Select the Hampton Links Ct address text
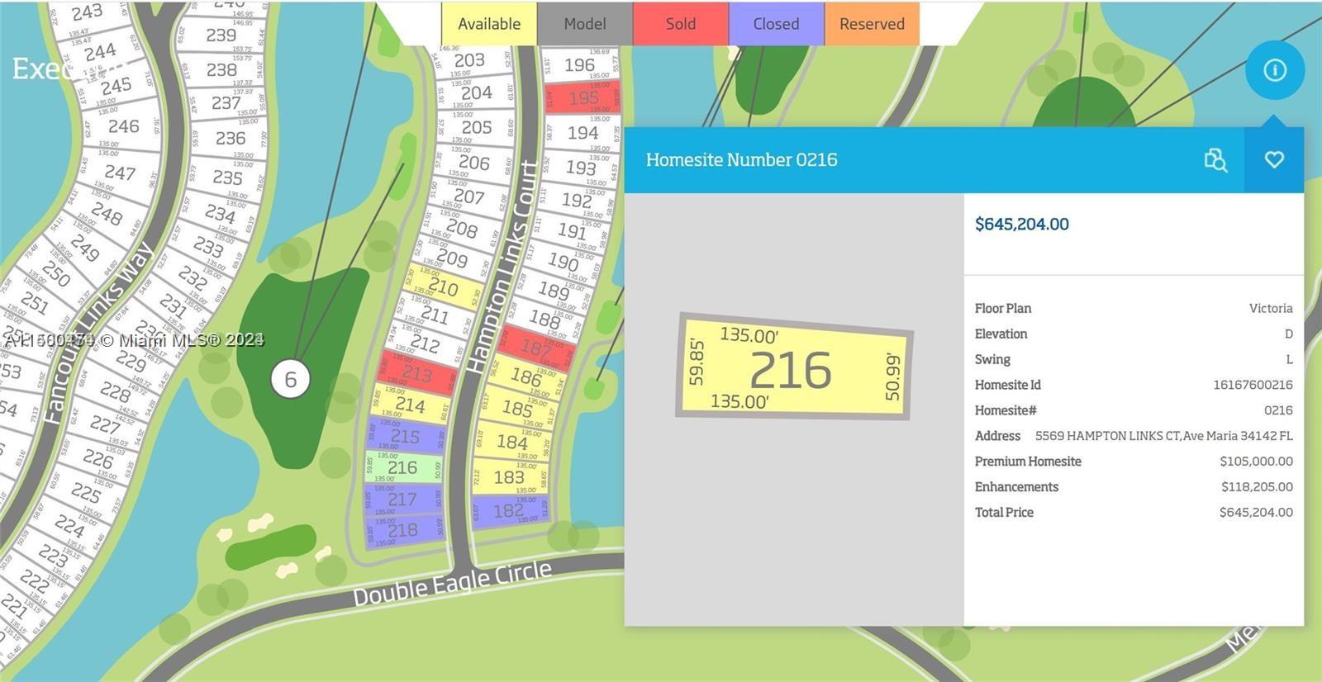Screen dimensions: 1322x682 point(1163,436)
